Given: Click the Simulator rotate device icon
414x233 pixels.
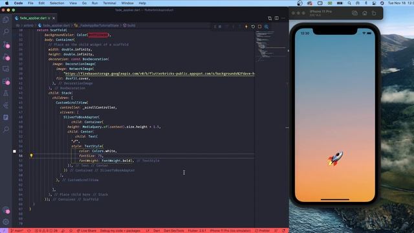Looking at the screenshot, I should coord(374,13).
